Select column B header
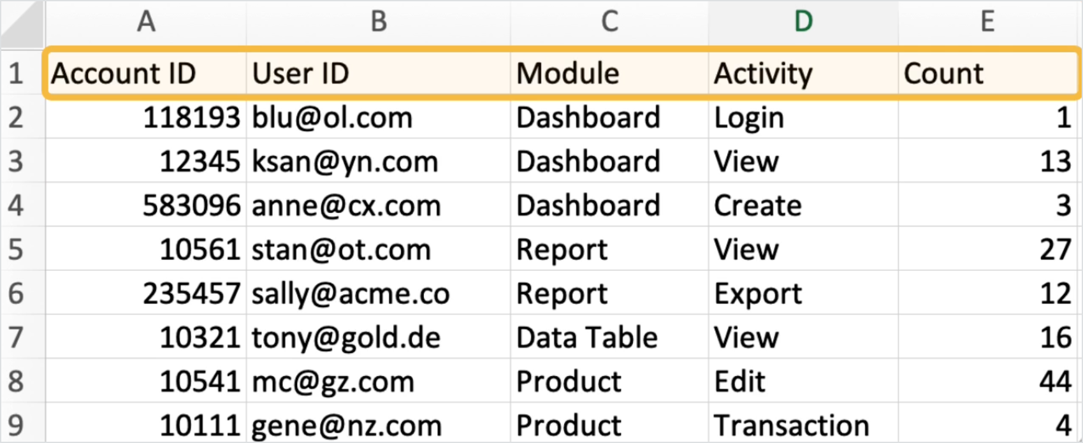Screen dimensions: 1083x443 [378, 22]
